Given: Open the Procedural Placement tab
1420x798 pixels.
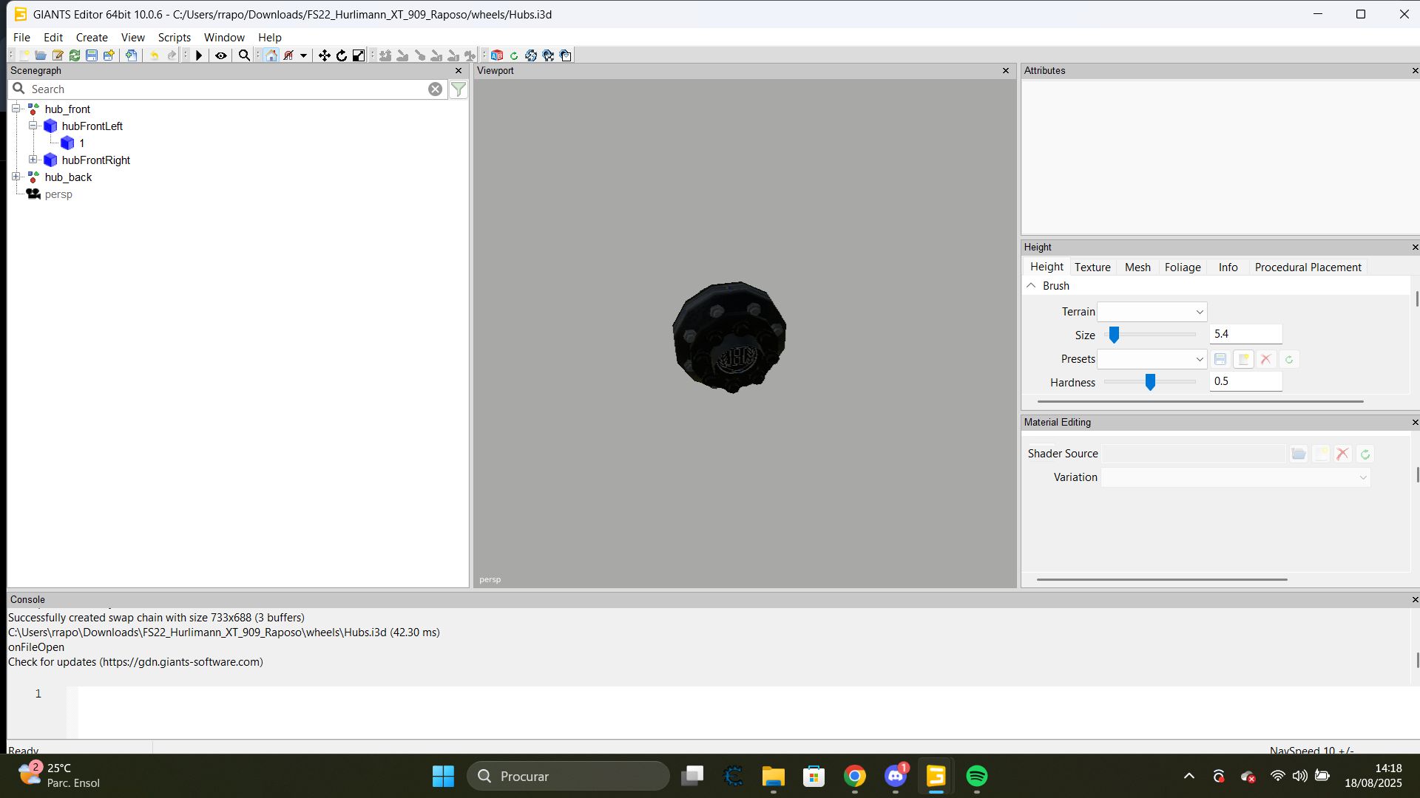Looking at the screenshot, I should [1308, 267].
